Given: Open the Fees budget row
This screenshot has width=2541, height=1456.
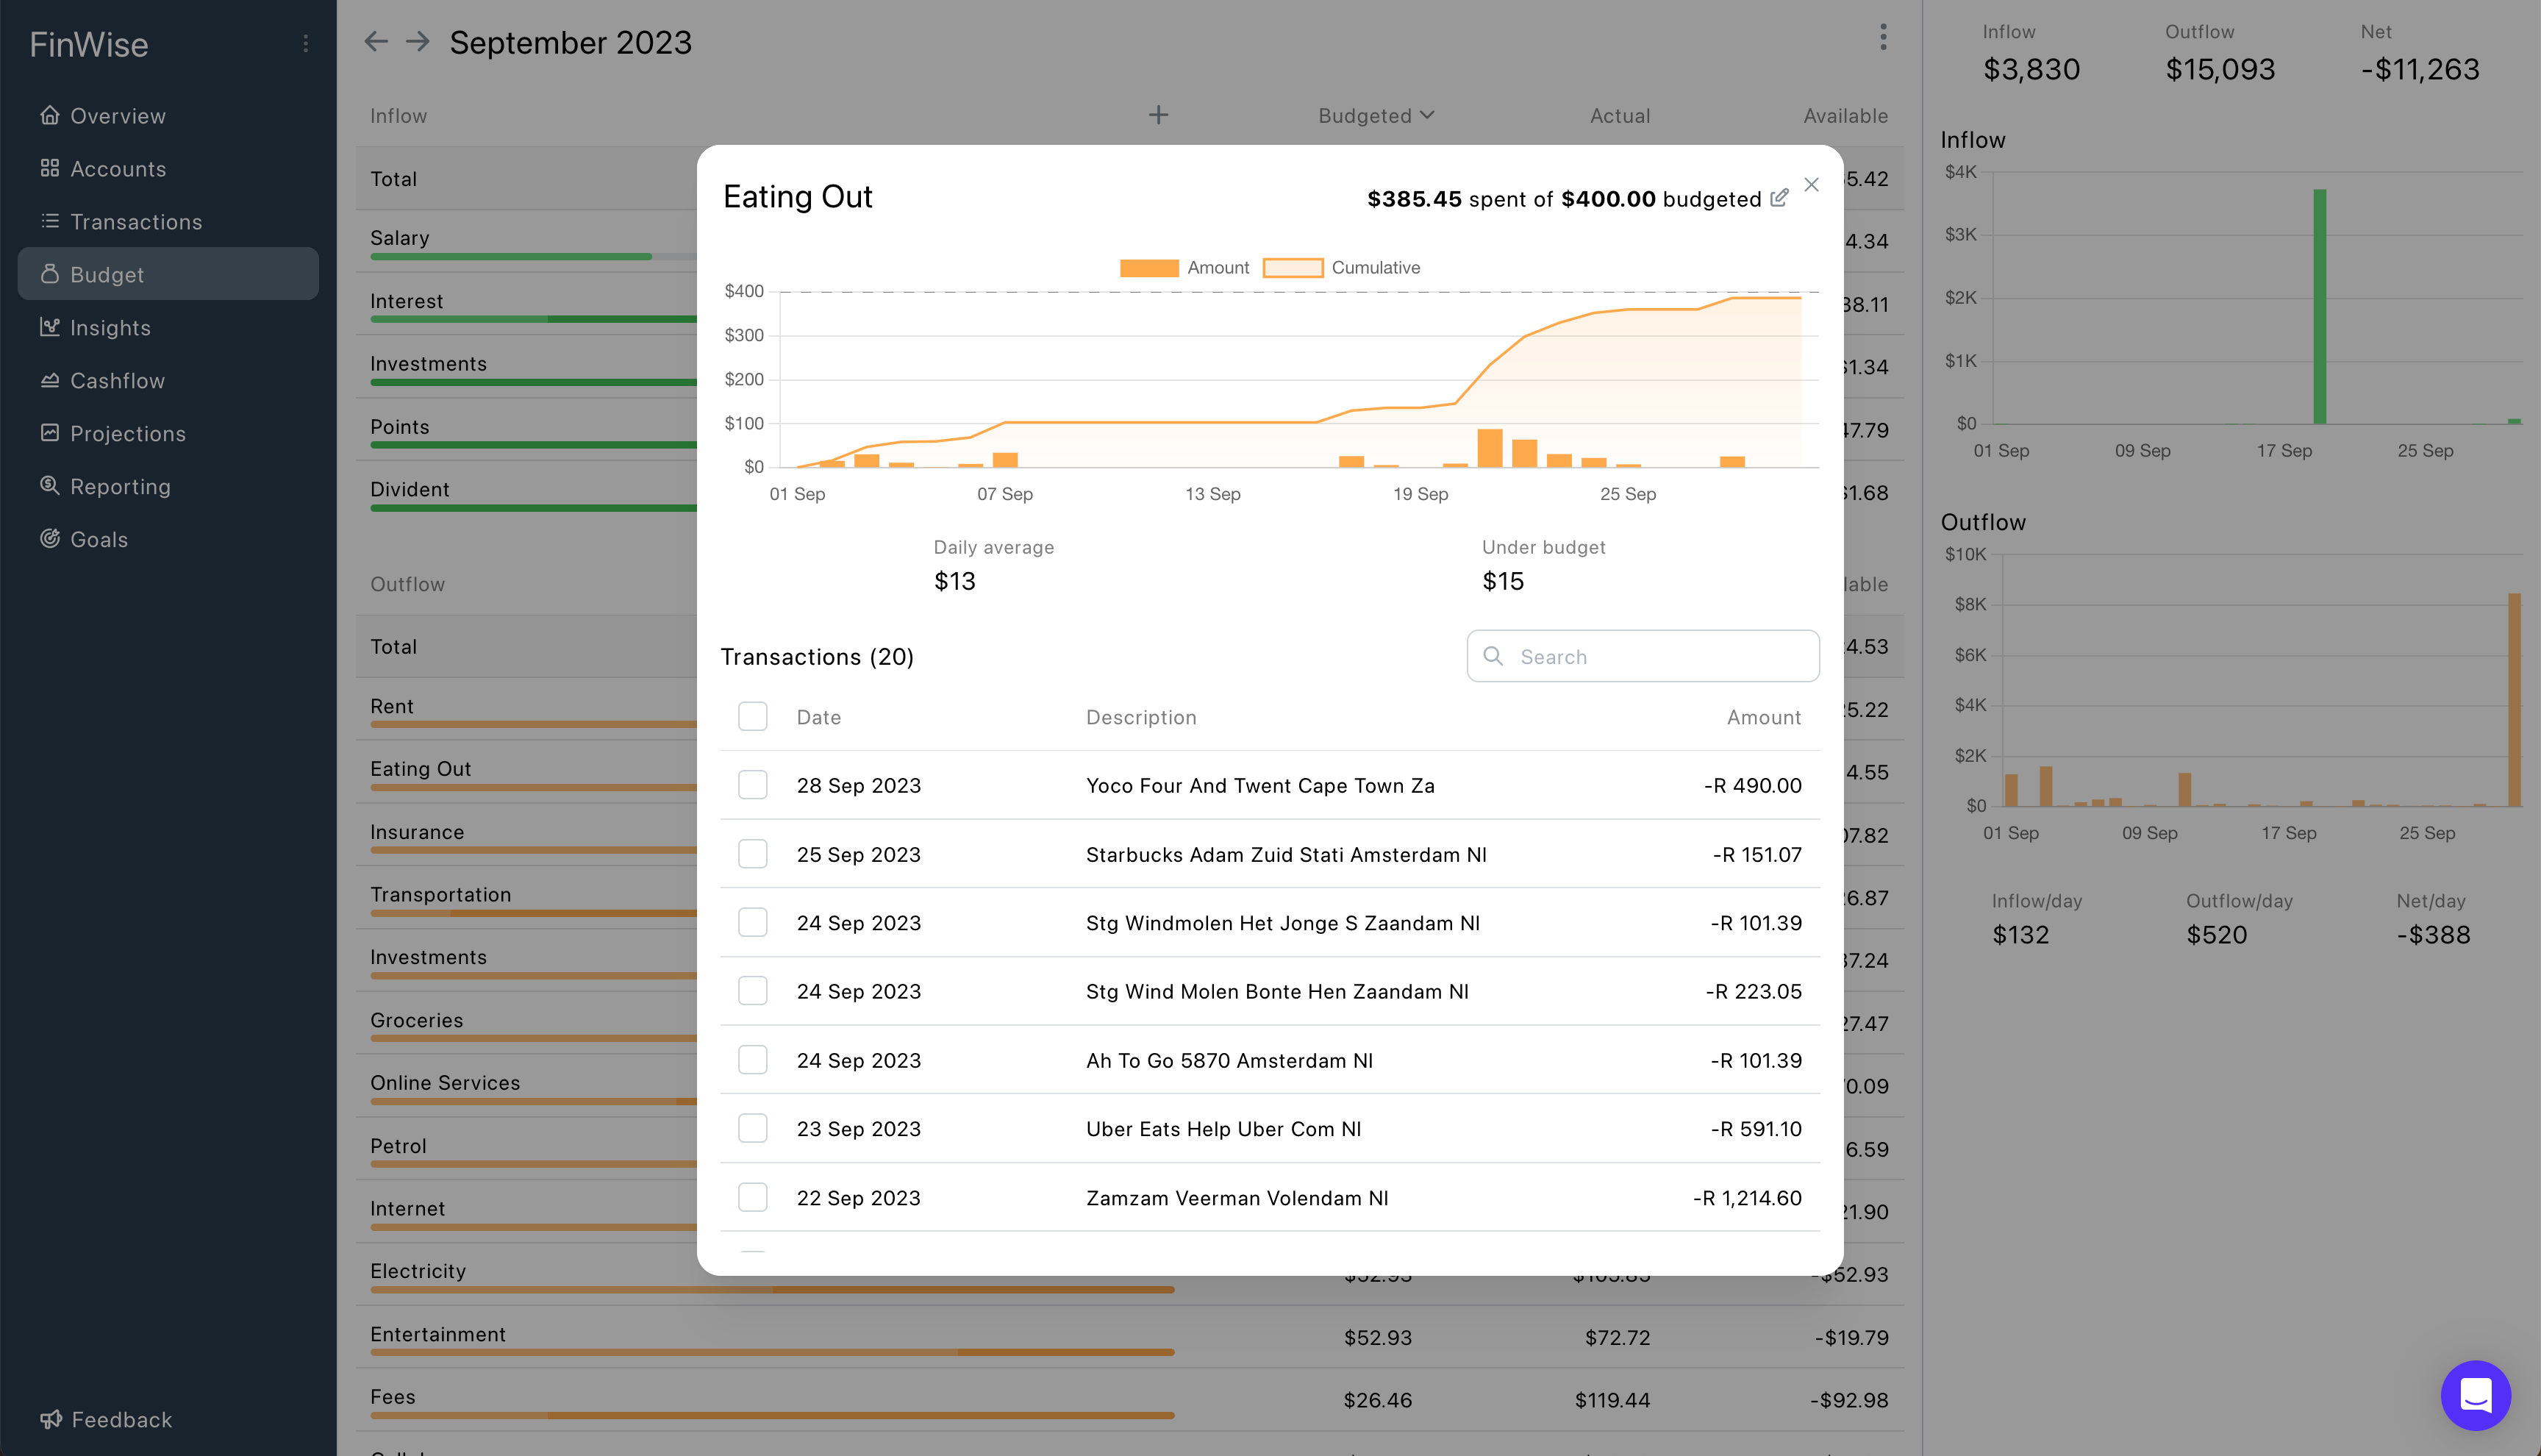Looking at the screenshot, I should coord(1129,1400).
